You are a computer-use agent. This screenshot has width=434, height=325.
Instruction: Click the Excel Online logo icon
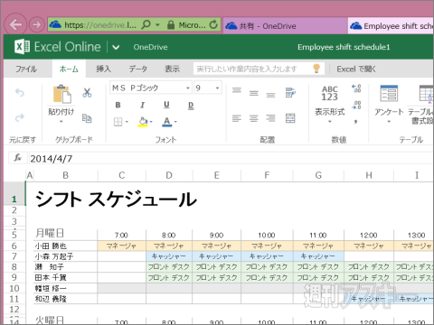tap(23, 47)
